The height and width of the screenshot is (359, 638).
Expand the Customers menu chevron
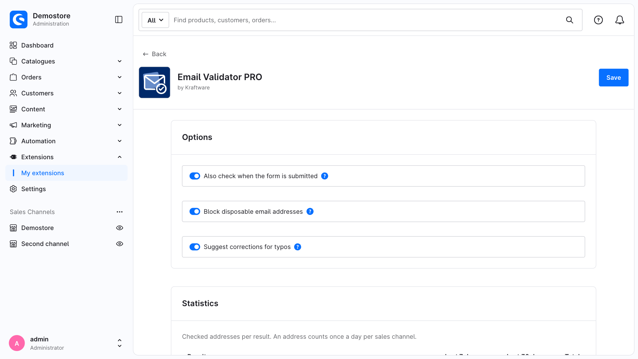pos(120,93)
